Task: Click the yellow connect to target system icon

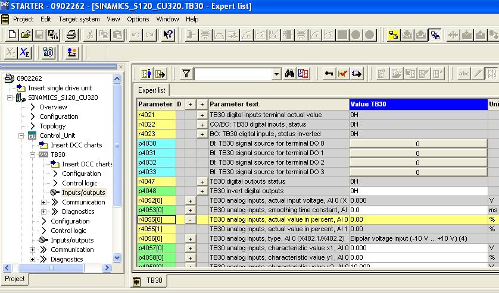Action: click(394, 34)
